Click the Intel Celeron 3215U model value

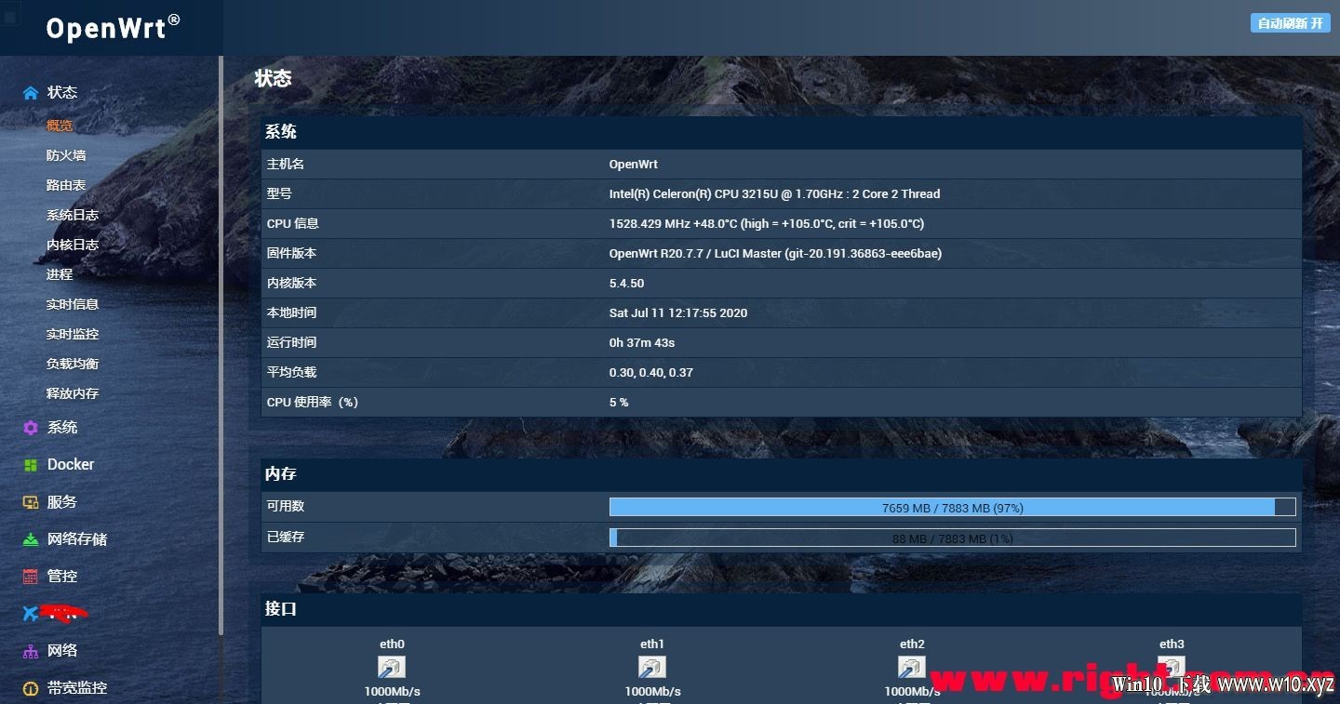[x=775, y=193]
